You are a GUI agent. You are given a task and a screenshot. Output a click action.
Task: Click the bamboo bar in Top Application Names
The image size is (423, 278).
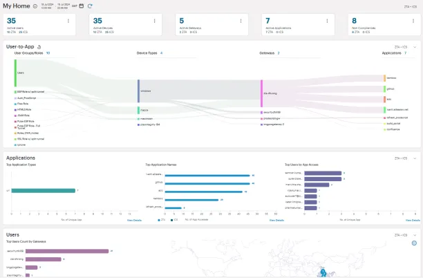(x=191, y=200)
